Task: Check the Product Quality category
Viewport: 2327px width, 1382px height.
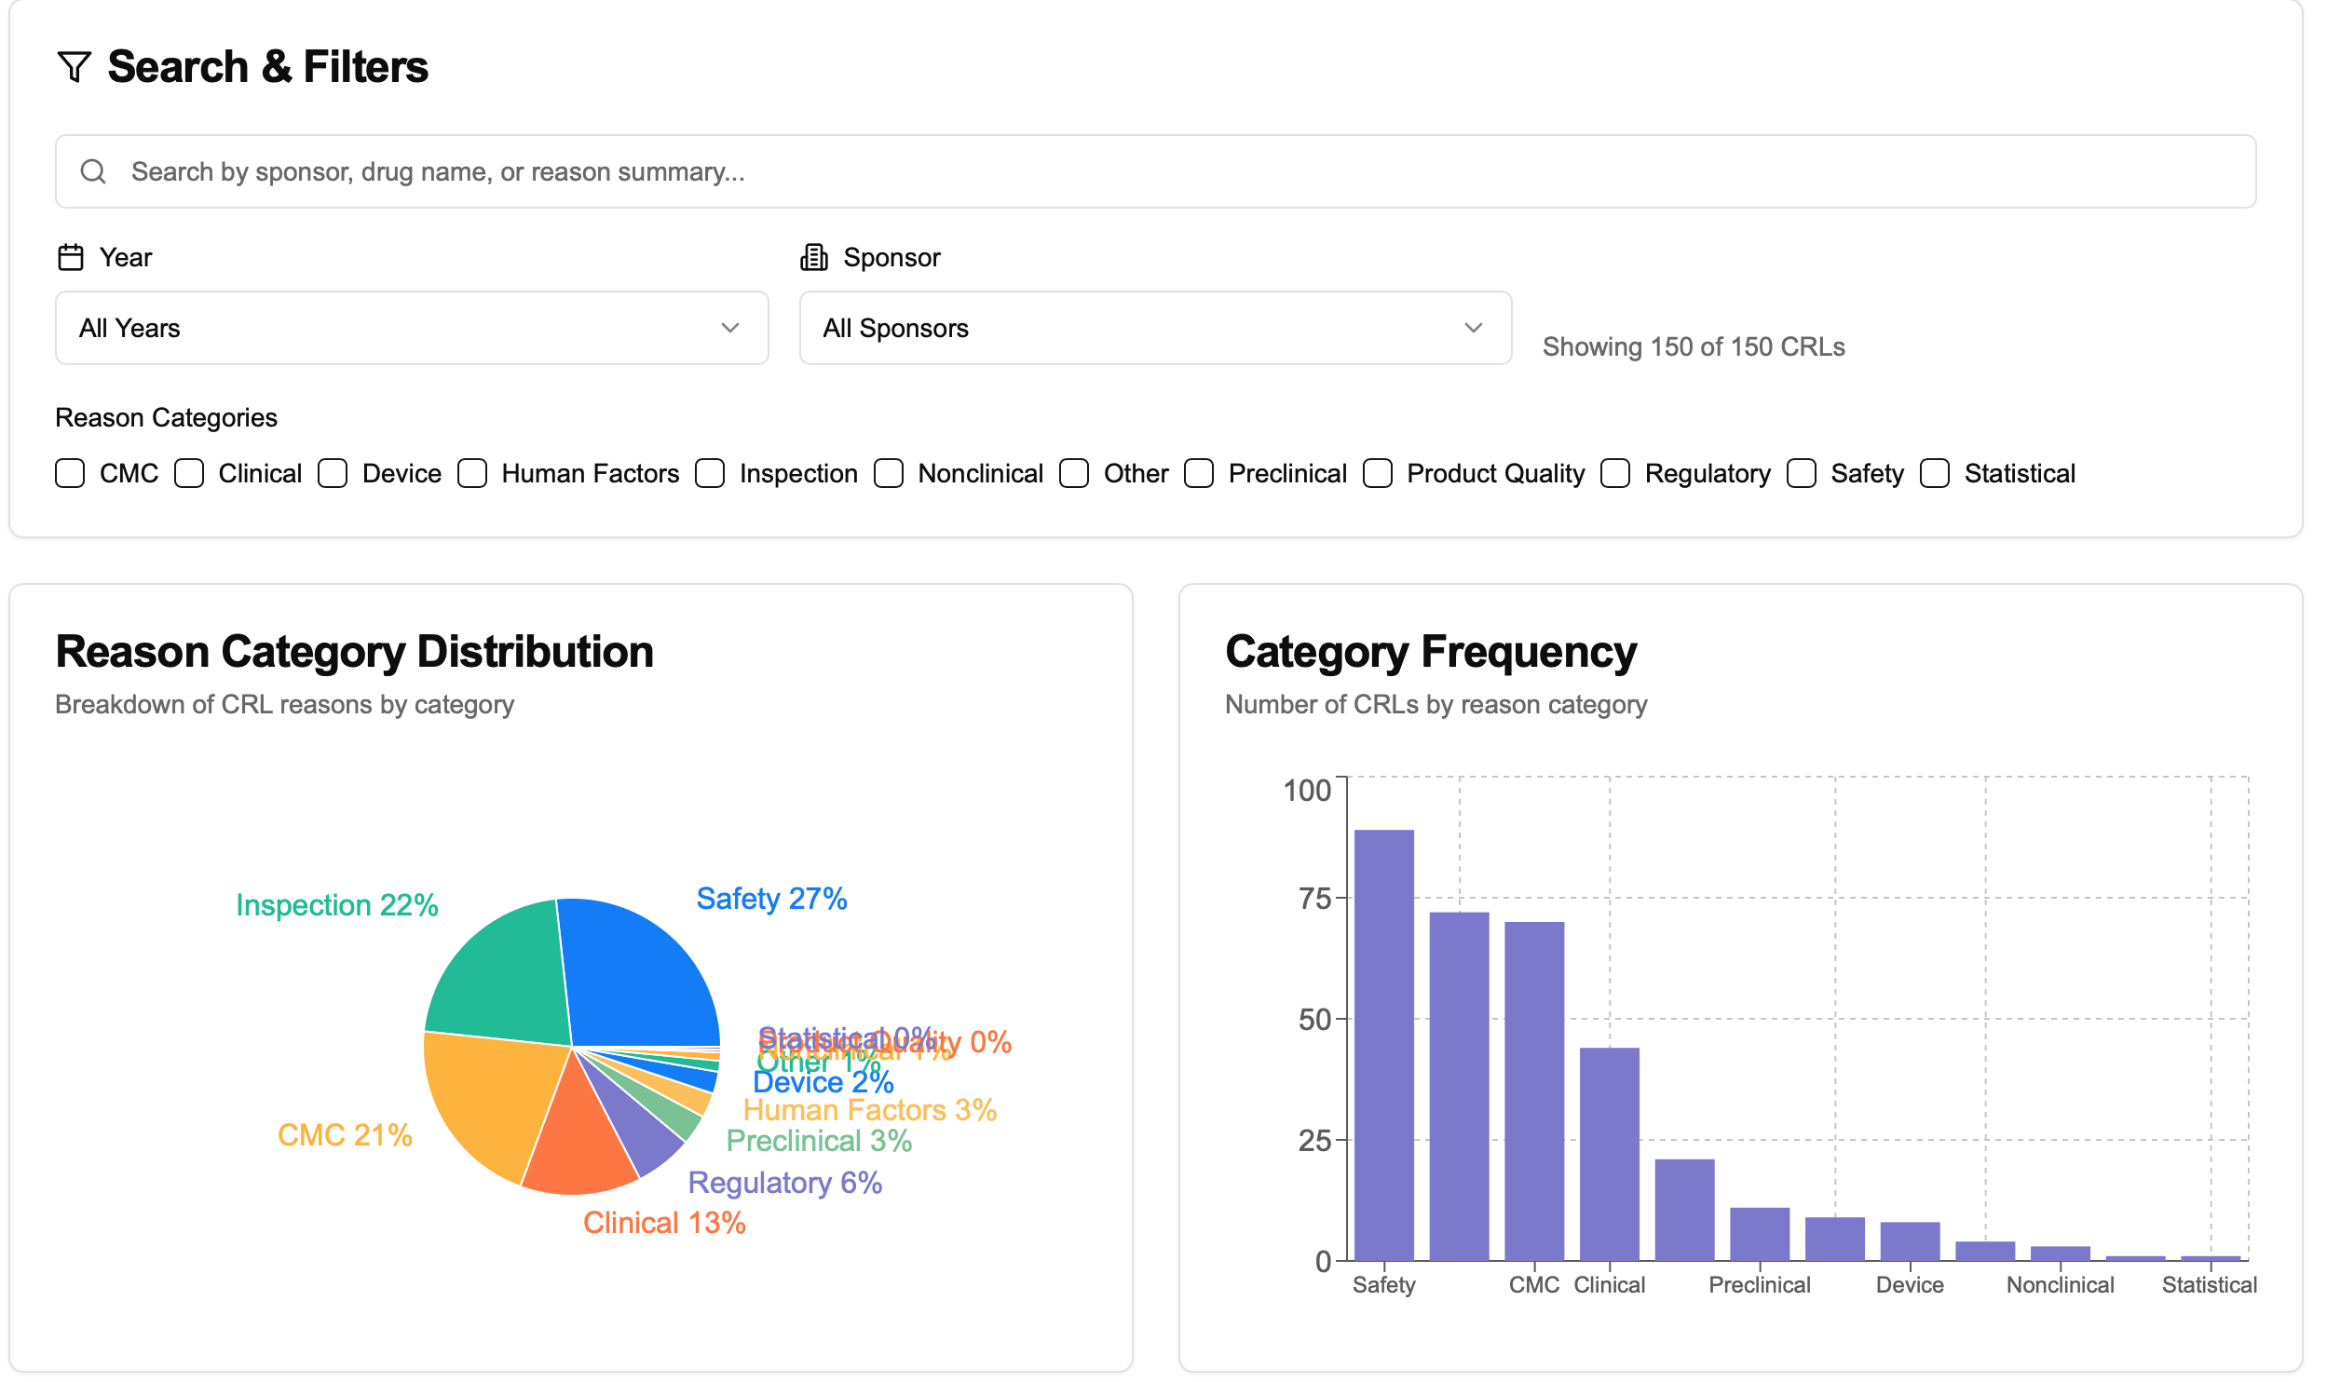Action: (1378, 473)
